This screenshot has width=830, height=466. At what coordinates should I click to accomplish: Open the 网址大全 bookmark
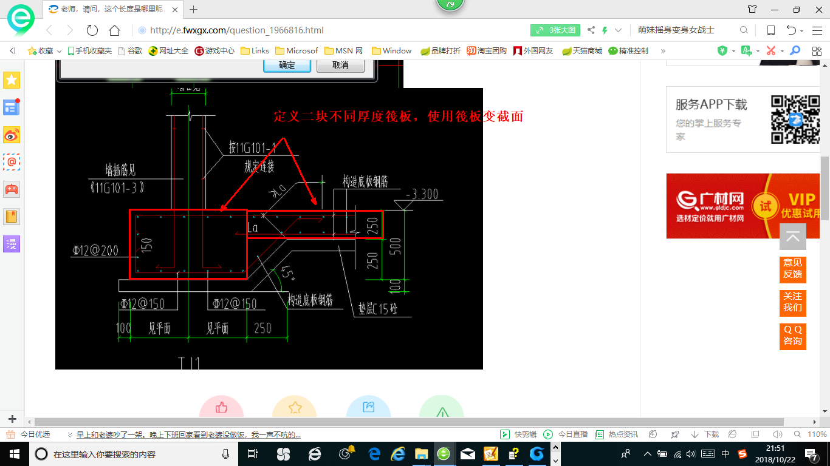tap(169, 51)
